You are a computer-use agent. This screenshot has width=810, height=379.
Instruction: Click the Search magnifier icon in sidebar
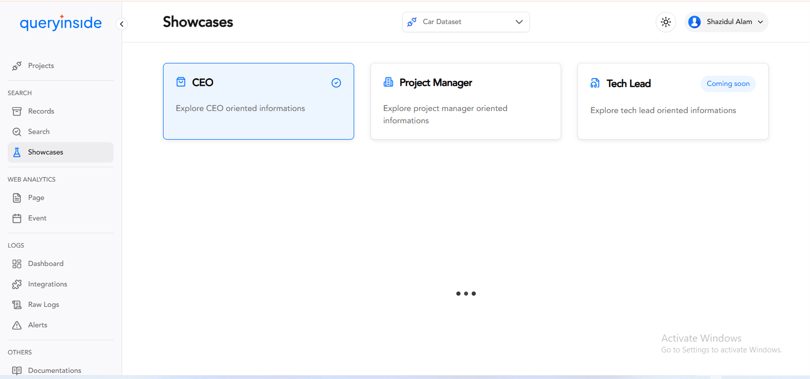pyautogui.click(x=17, y=132)
